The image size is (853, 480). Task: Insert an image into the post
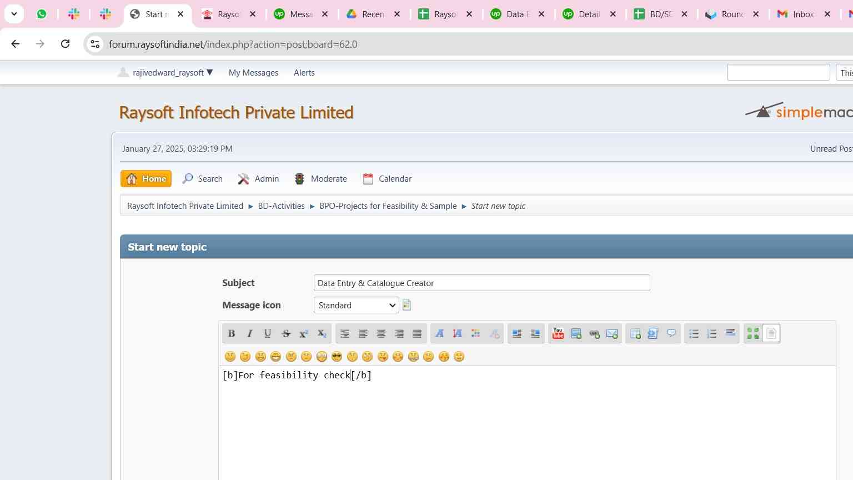pyautogui.click(x=576, y=333)
